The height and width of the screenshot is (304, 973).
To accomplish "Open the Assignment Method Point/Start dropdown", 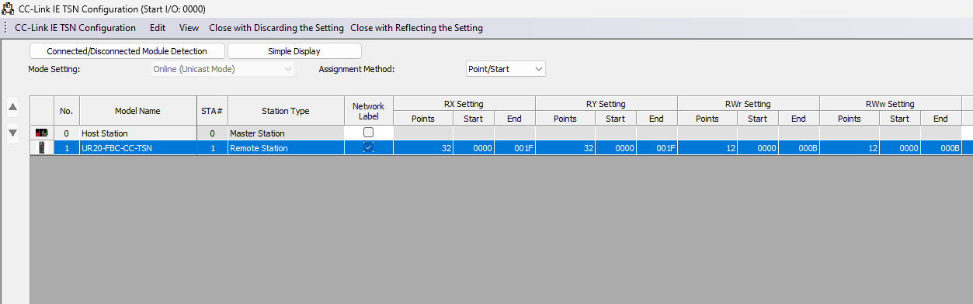I will 506,69.
